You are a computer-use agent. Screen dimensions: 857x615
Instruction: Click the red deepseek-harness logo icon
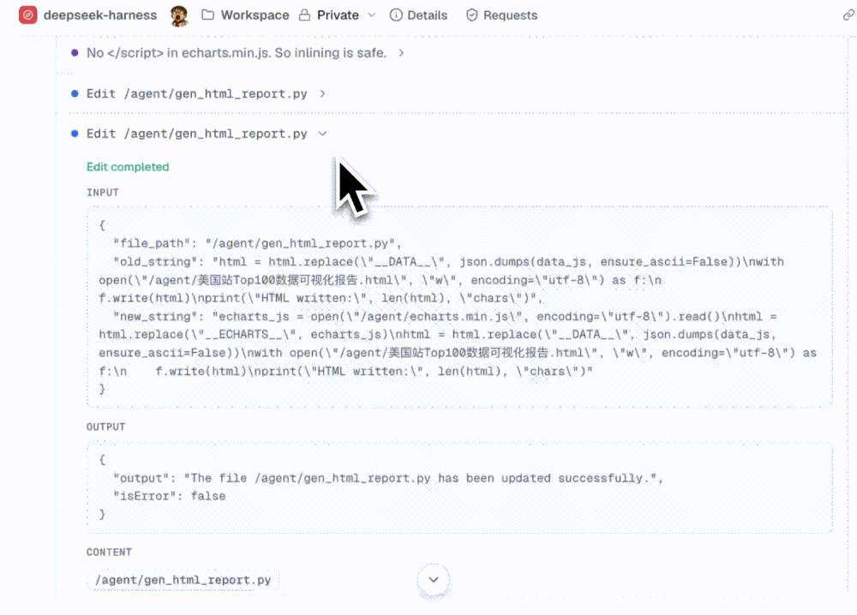(x=28, y=15)
